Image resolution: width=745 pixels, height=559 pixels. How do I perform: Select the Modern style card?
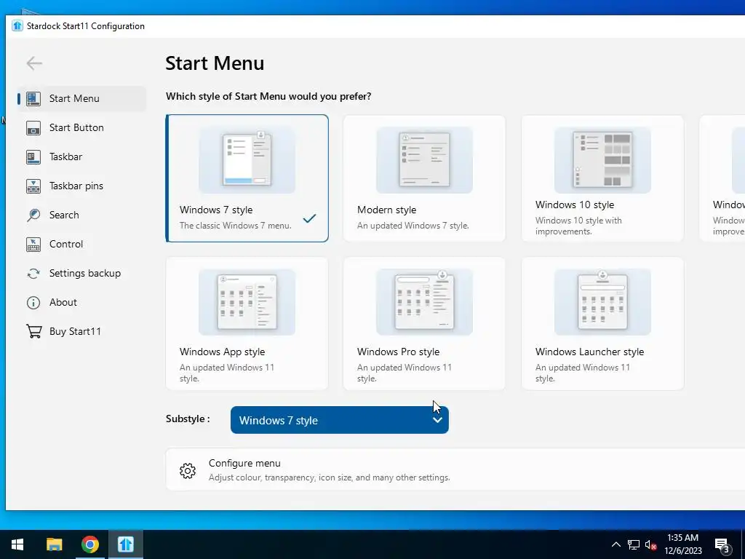click(424, 178)
